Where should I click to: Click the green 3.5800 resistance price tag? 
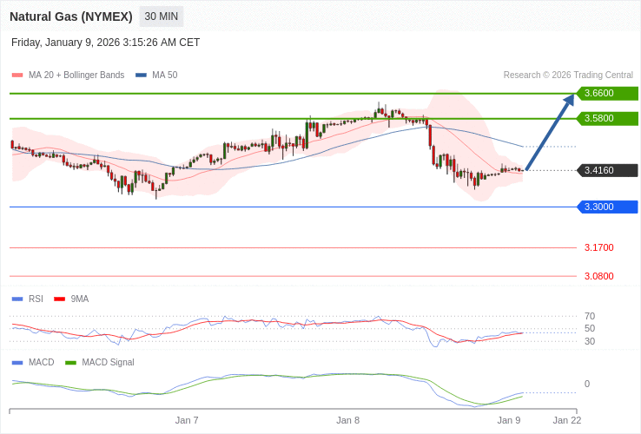coord(607,119)
